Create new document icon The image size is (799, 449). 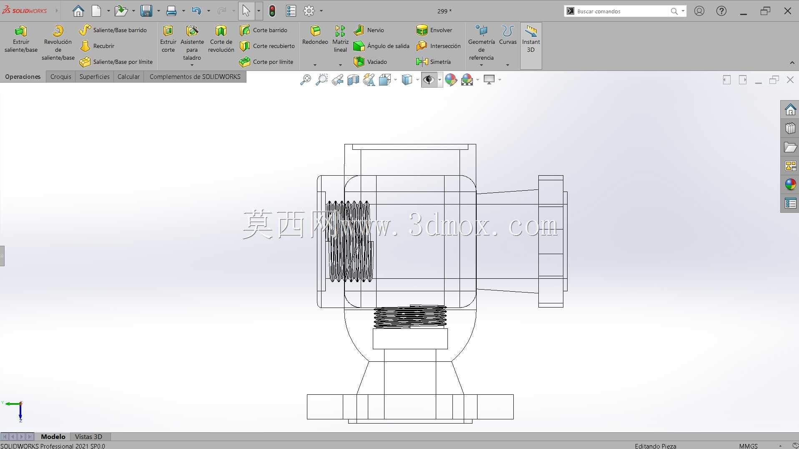point(96,11)
